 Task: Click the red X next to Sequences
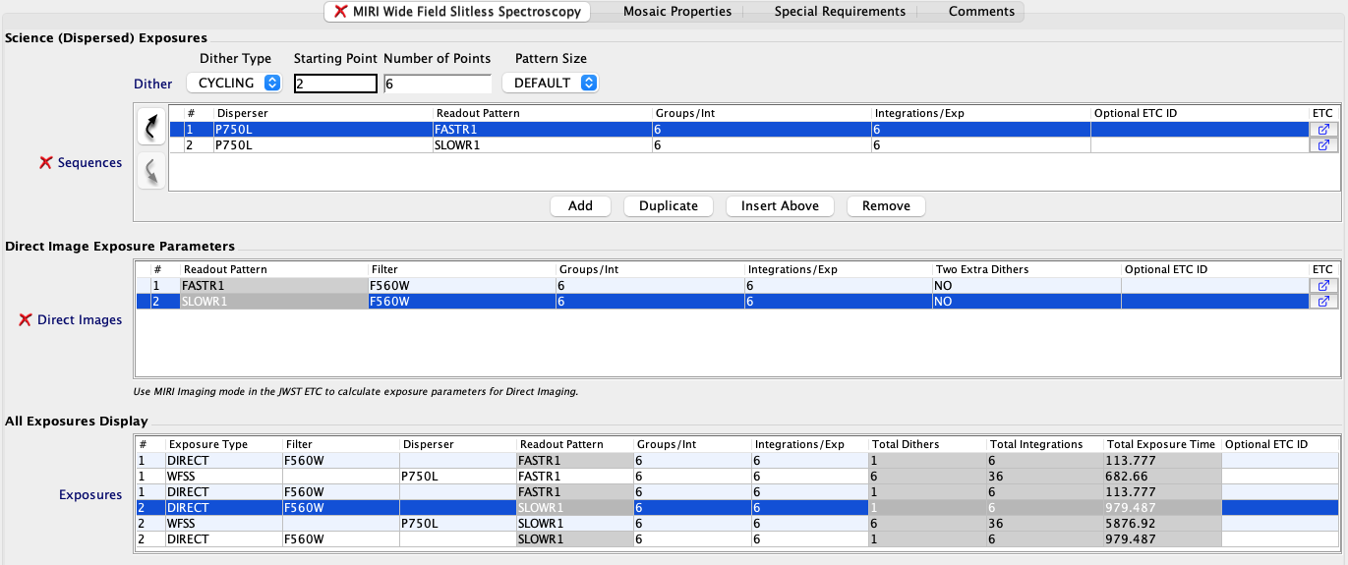[x=45, y=163]
